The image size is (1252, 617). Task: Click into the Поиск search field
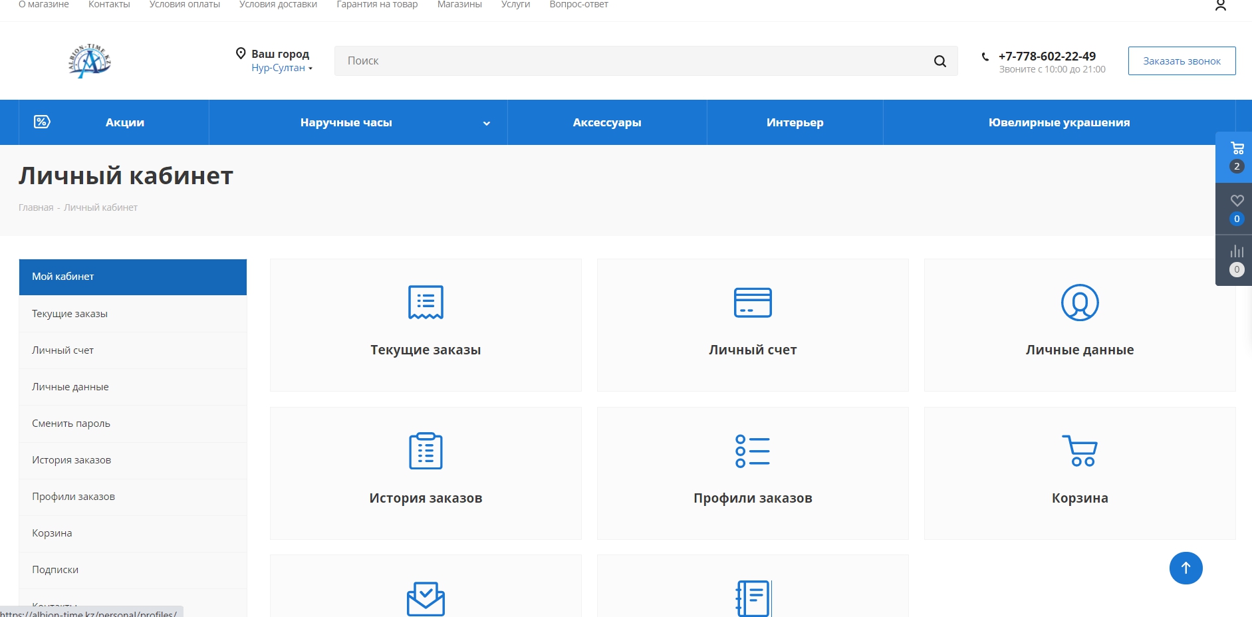click(632, 61)
